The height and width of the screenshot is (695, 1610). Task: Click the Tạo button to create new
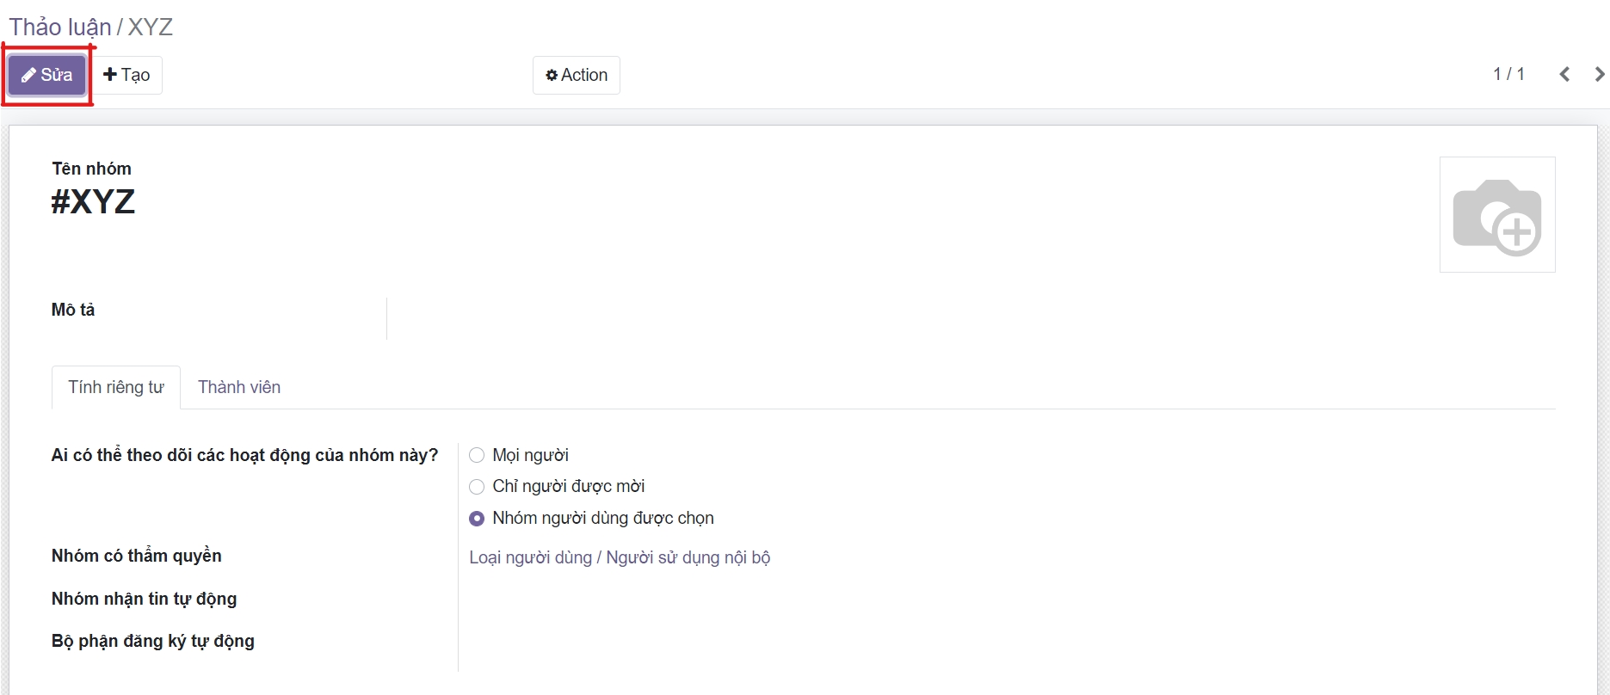pos(126,75)
